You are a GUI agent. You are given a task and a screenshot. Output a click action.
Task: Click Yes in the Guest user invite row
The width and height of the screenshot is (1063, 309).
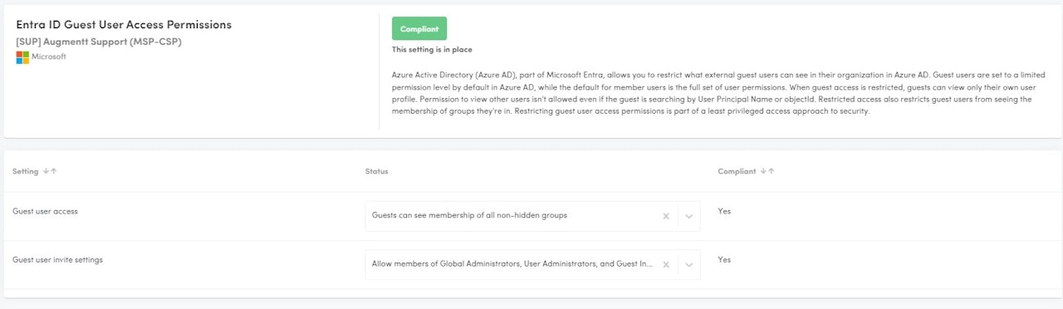tap(724, 259)
